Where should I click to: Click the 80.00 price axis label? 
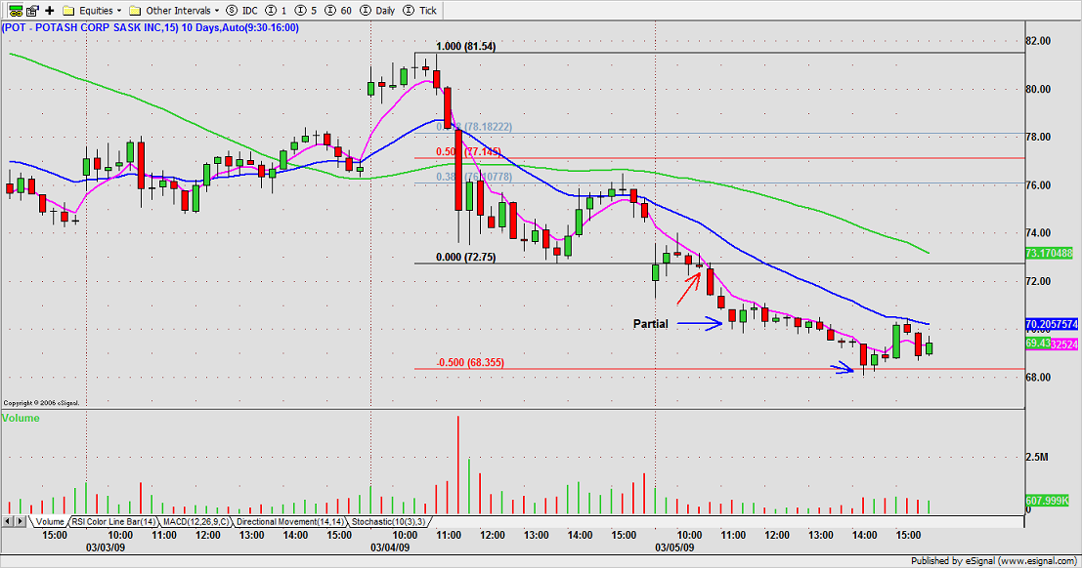click(1039, 89)
